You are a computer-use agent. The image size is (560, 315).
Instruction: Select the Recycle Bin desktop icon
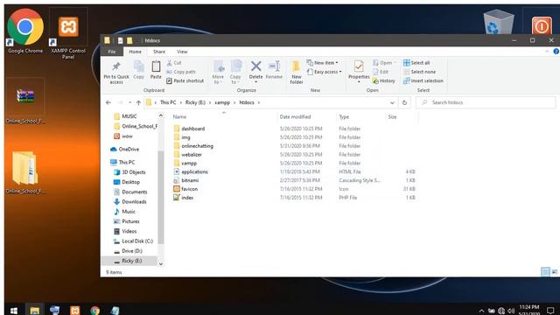click(499, 22)
